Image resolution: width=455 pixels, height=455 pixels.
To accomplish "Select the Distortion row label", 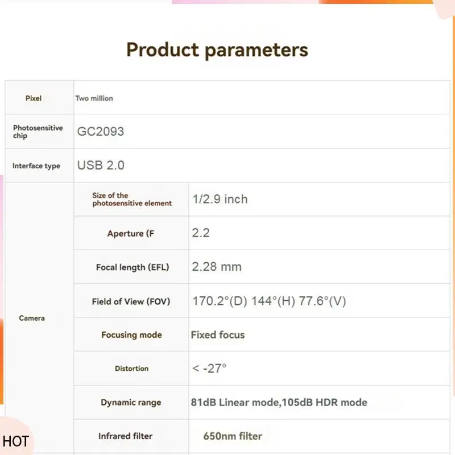I will click(132, 368).
